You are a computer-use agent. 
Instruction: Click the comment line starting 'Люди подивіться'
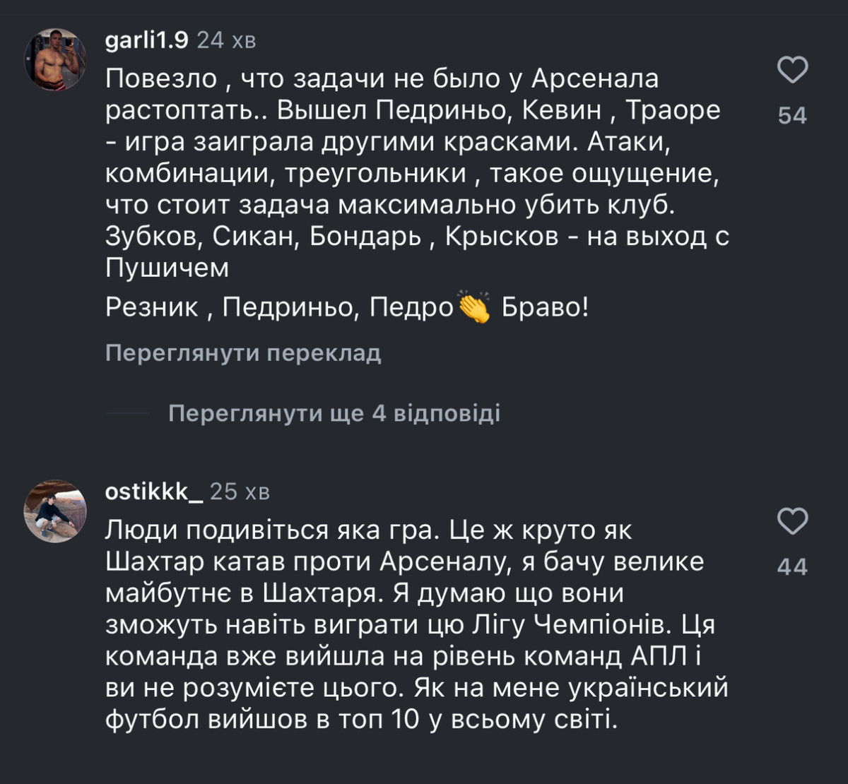point(369,530)
